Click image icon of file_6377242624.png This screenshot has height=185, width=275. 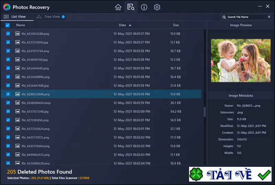pos(18,129)
